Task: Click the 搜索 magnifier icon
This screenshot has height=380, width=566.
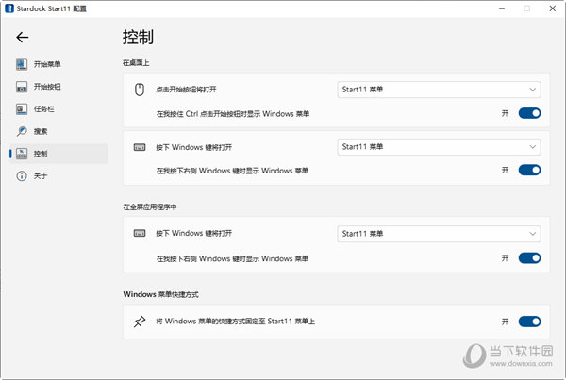Action: [22, 131]
